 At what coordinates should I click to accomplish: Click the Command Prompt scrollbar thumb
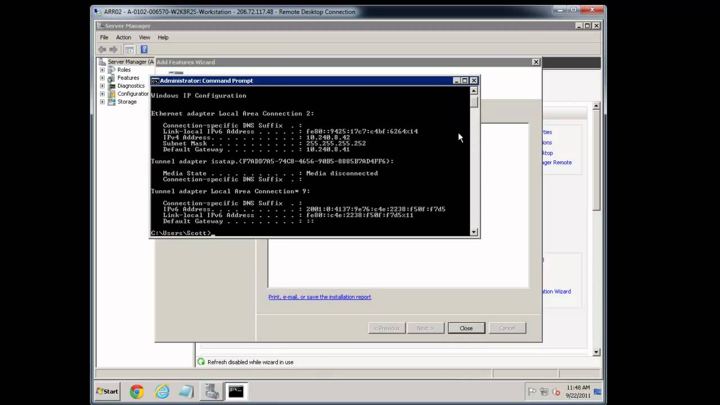pyautogui.click(x=474, y=102)
